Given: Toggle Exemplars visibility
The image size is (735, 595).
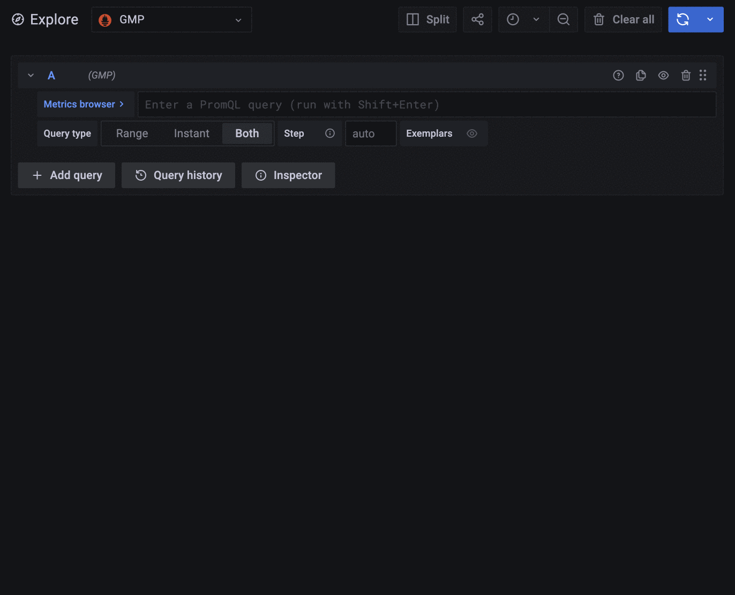Looking at the screenshot, I should point(472,133).
